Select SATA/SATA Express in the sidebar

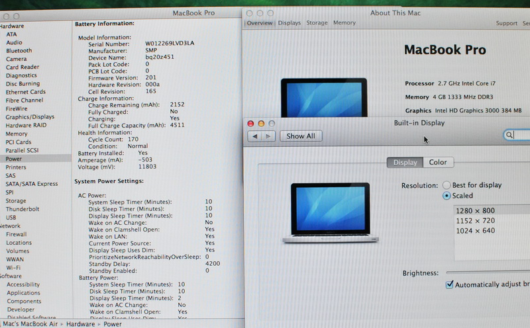pyautogui.click(x=31, y=184)
